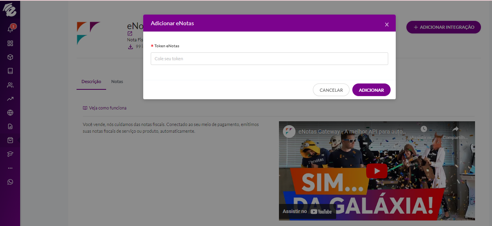Open the trending chart icon in sidebar
The width and height of the screenshot is (492, 226).
10,99
